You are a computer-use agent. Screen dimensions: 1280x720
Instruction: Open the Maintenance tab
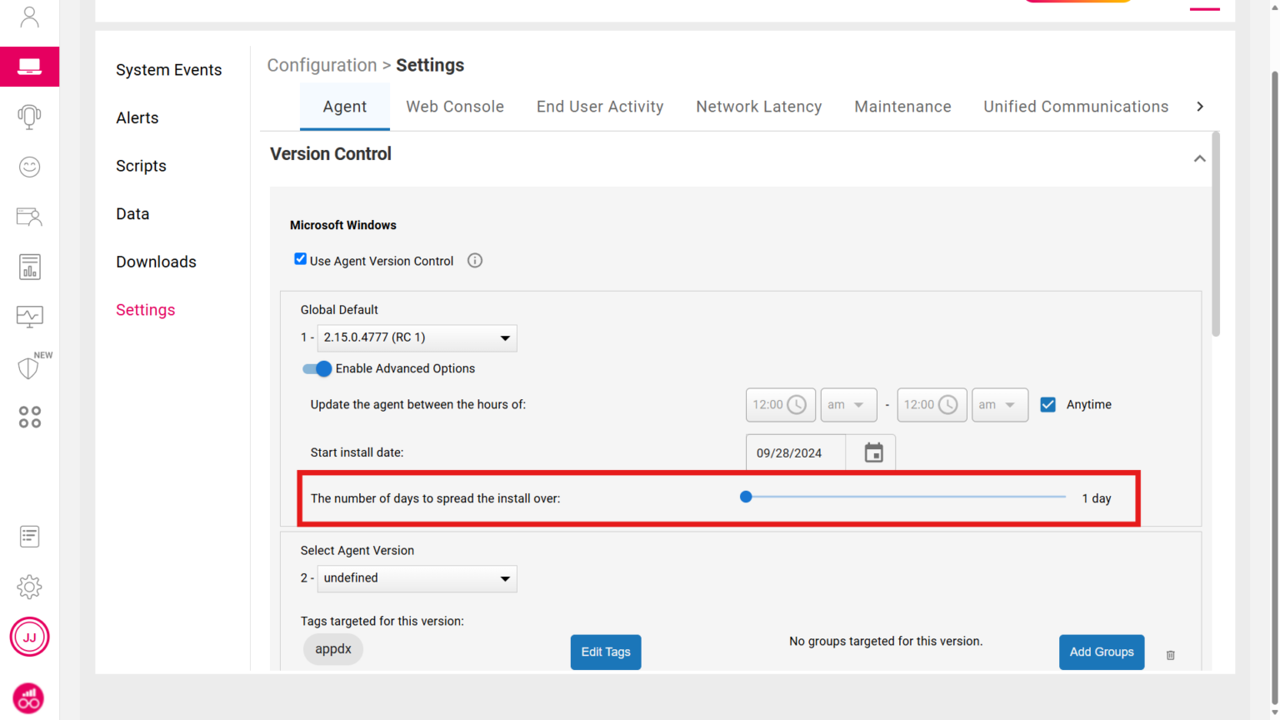pos(902,106)
